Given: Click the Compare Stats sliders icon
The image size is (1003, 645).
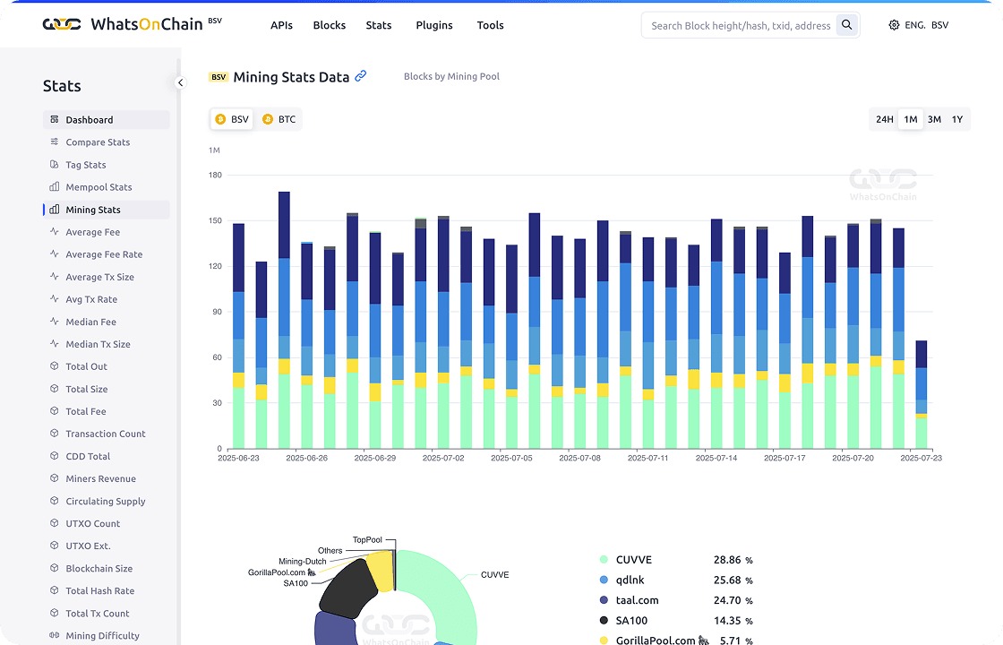Looking at the screenshot, I should pos(56,142).
